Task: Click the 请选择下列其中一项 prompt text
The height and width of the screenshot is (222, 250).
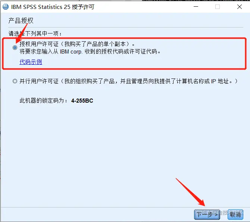Action: click(x=35, y=34)
